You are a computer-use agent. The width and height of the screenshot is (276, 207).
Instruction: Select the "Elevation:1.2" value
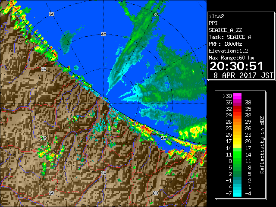click(229, 51)
